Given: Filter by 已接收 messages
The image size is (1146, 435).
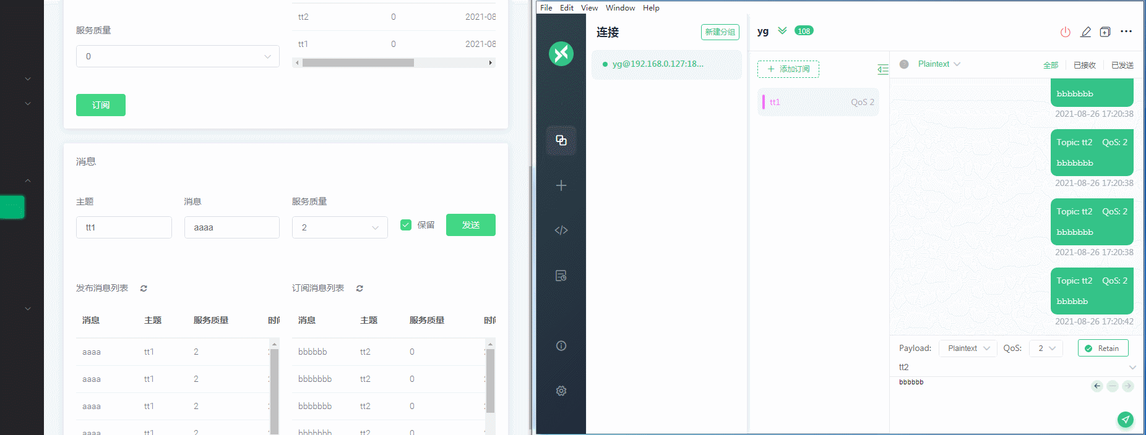Looking at the screenshot, I should (1085, 65).
